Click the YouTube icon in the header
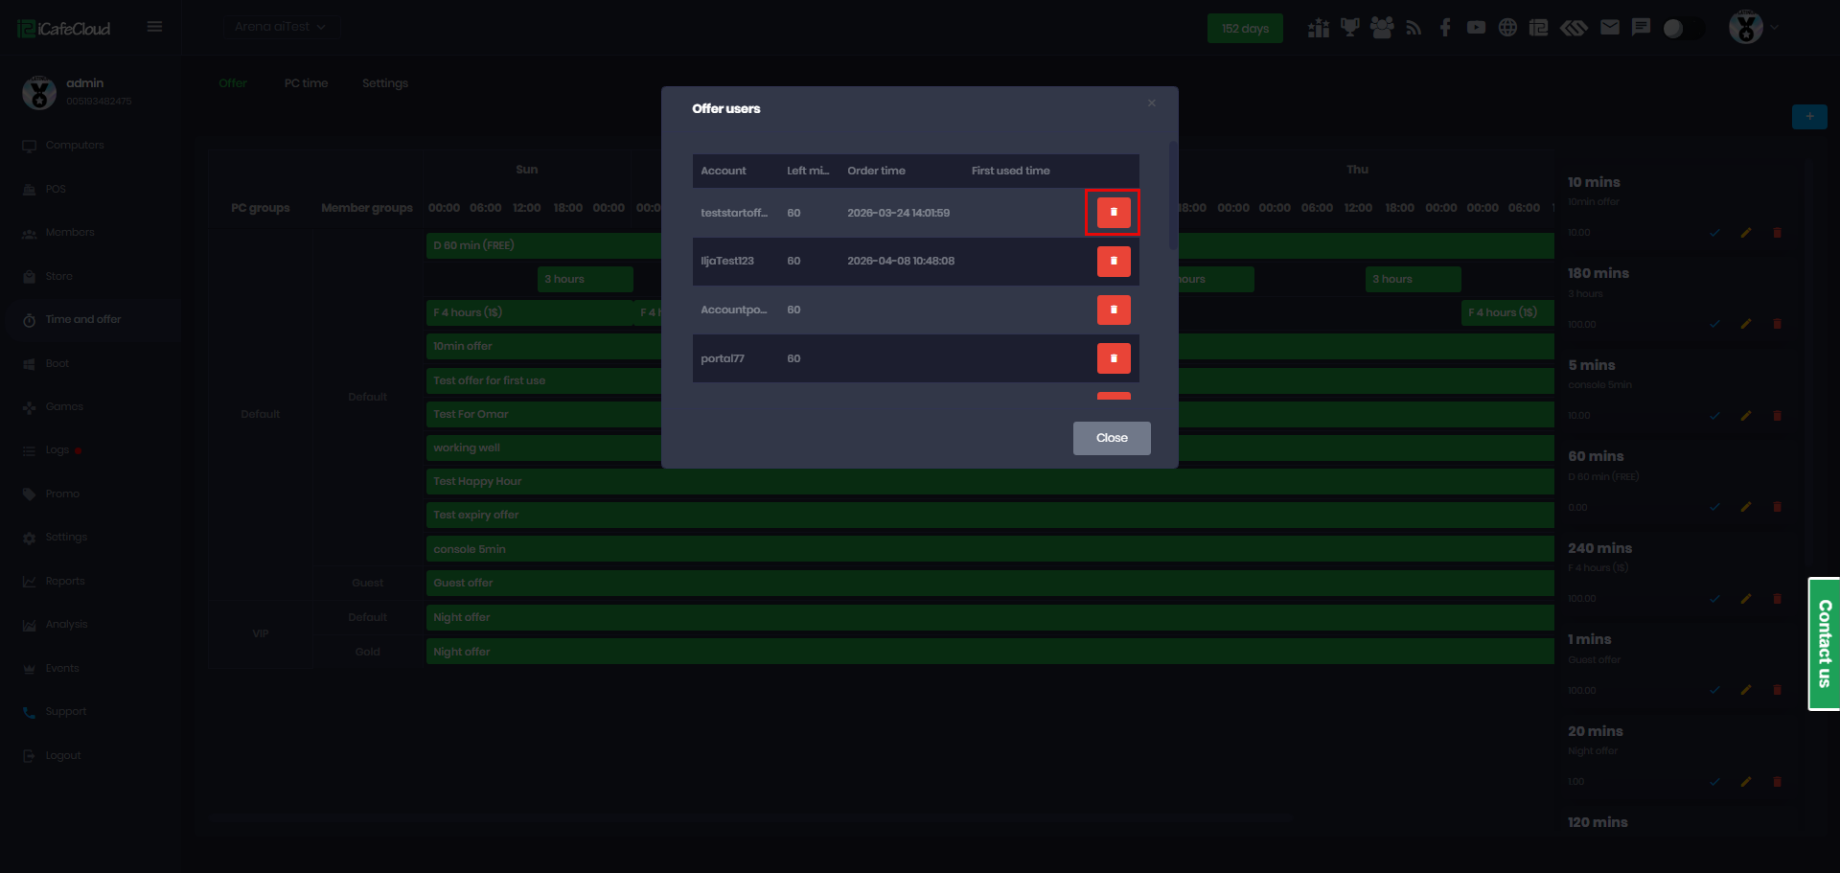The height and width of the screenshot is (873, 1840). pyautogui.click(x=1476, y=28)
